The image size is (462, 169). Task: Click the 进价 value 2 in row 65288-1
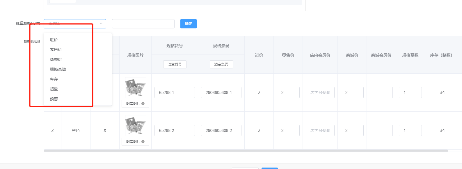[x=259, y=92]
